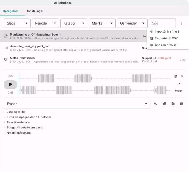189x172 pixels.
Task: Change playback speed from 1x
Action: click(179, 83)
